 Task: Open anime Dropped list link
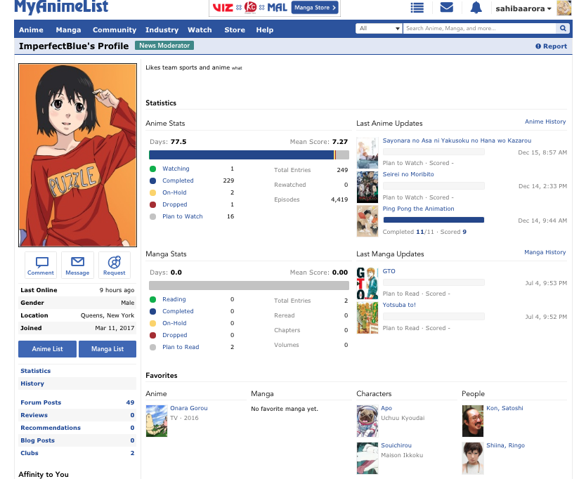pyautogui.click(x=174, y=205)
